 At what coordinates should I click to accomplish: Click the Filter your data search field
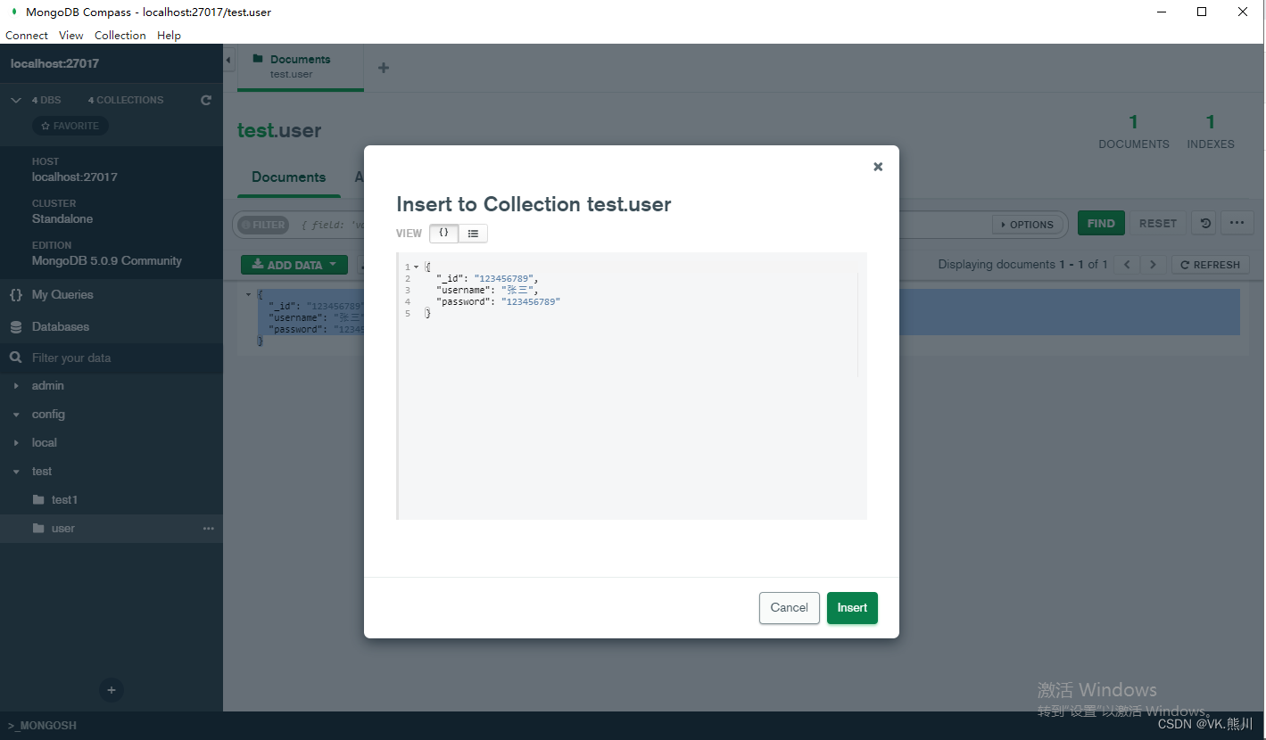112,358
